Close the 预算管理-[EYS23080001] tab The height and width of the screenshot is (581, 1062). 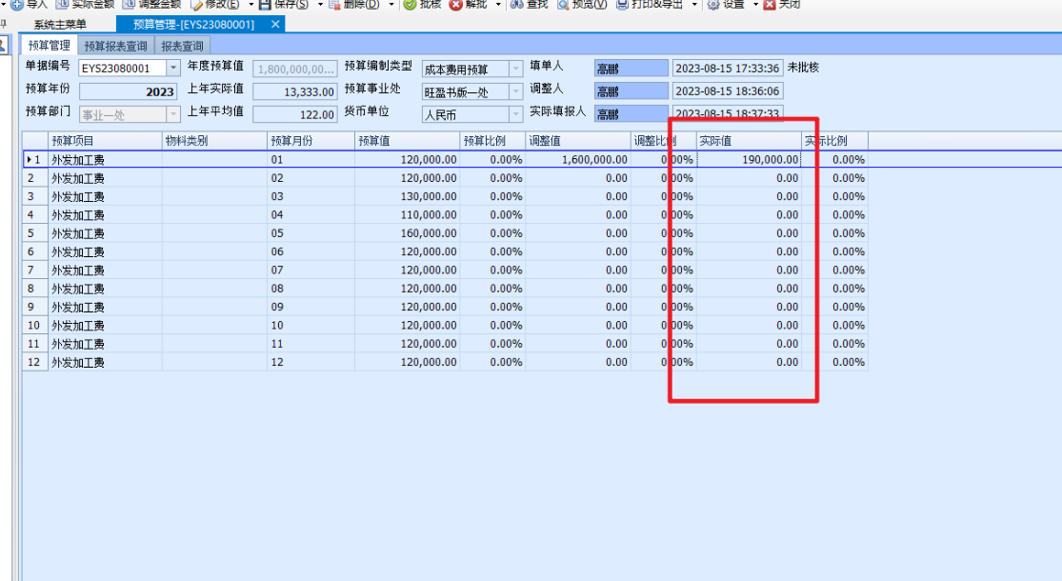275,25
